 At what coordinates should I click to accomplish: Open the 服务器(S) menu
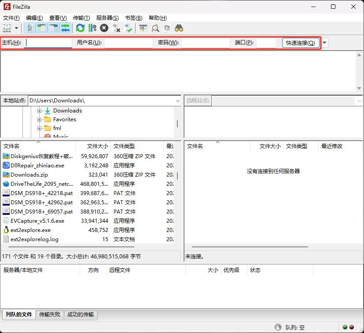(107, 18)
